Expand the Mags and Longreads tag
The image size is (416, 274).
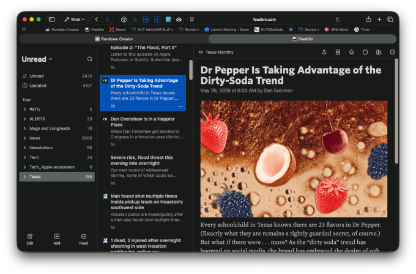[24, 128]
